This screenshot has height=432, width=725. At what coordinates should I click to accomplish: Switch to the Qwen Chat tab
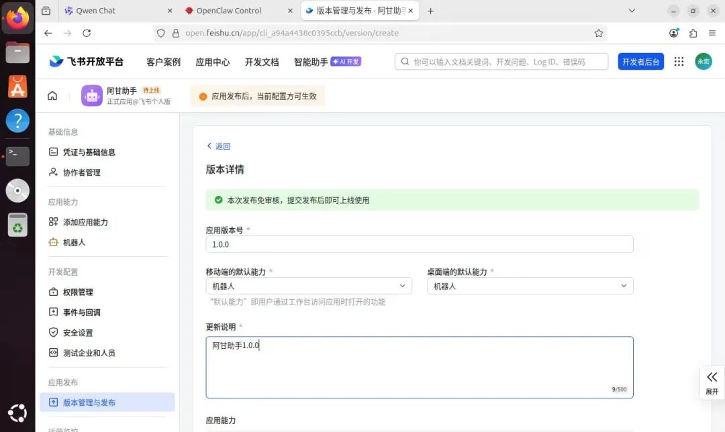(x=94, y=11)
